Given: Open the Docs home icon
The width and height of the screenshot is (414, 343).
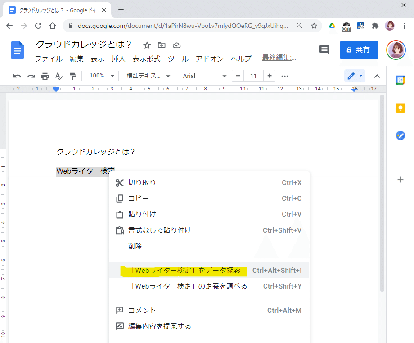Looking at the screenshot, I should point(17,50).
